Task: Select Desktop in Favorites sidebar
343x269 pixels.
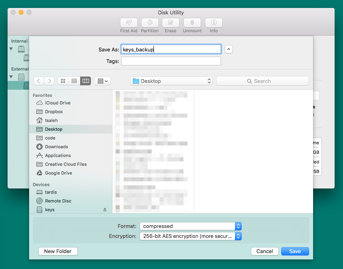Action: tap(71, 129)
